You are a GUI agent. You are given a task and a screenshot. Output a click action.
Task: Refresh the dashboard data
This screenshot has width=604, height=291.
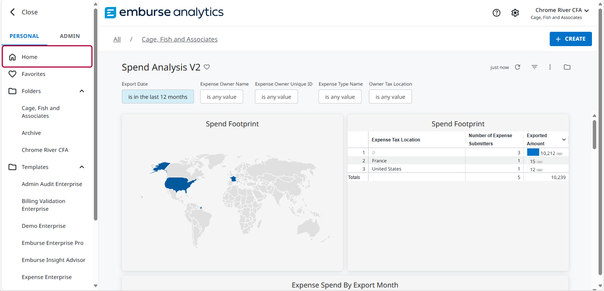coord(517,67)
